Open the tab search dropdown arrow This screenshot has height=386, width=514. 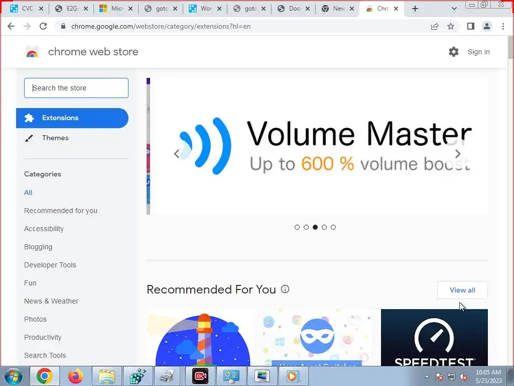tap(454, 9)
